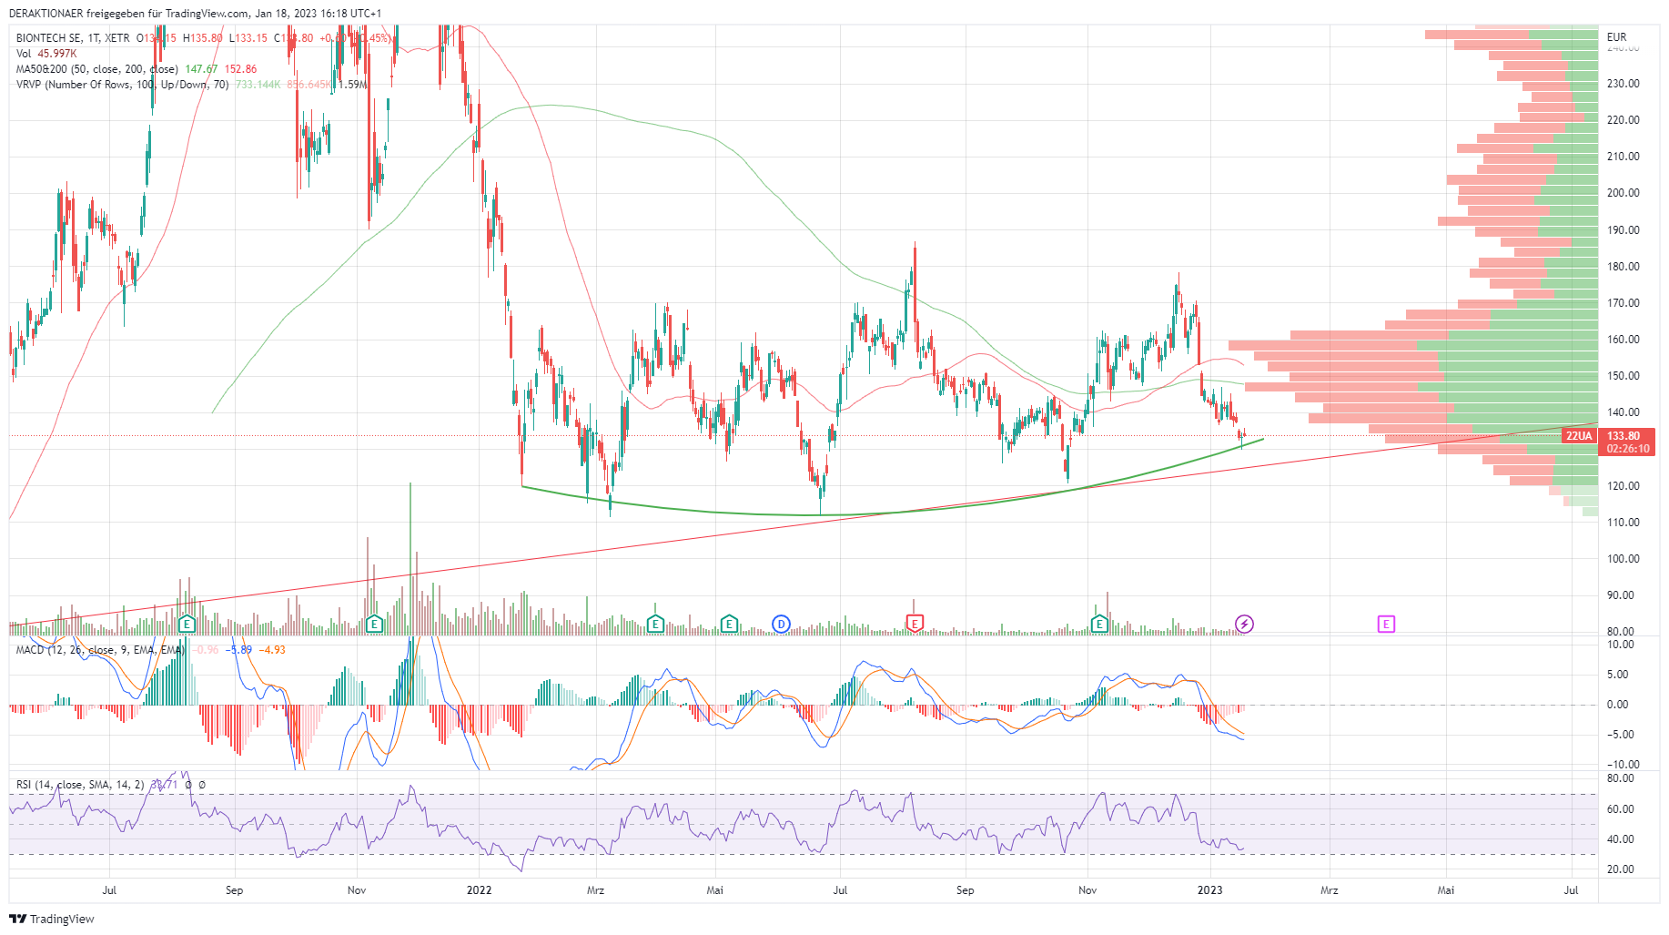Select the green earnings E marker near Mrz 2022
Viewport: 1669px width, 935px height.
655,624
